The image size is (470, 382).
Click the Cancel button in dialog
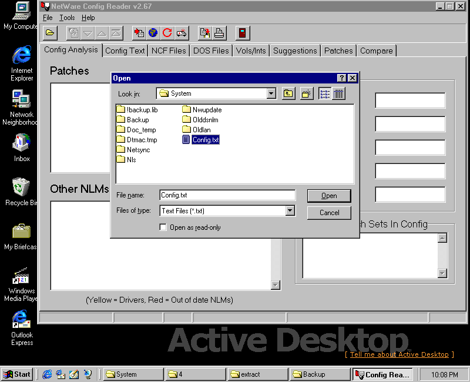329,213
